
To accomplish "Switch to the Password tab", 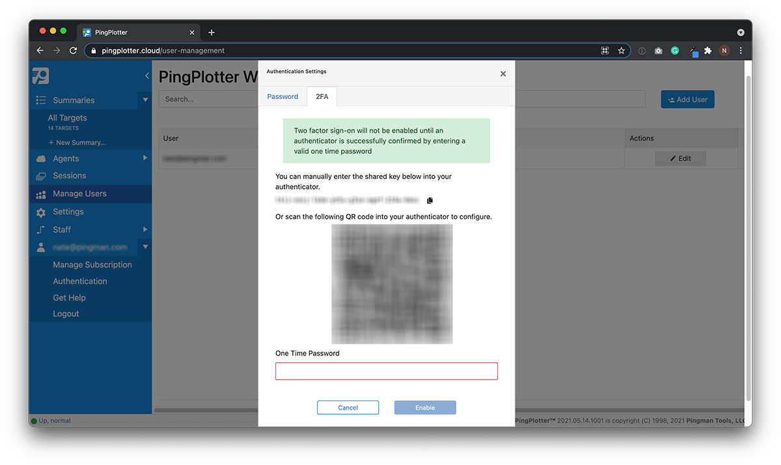I will (x=282, y=96).
